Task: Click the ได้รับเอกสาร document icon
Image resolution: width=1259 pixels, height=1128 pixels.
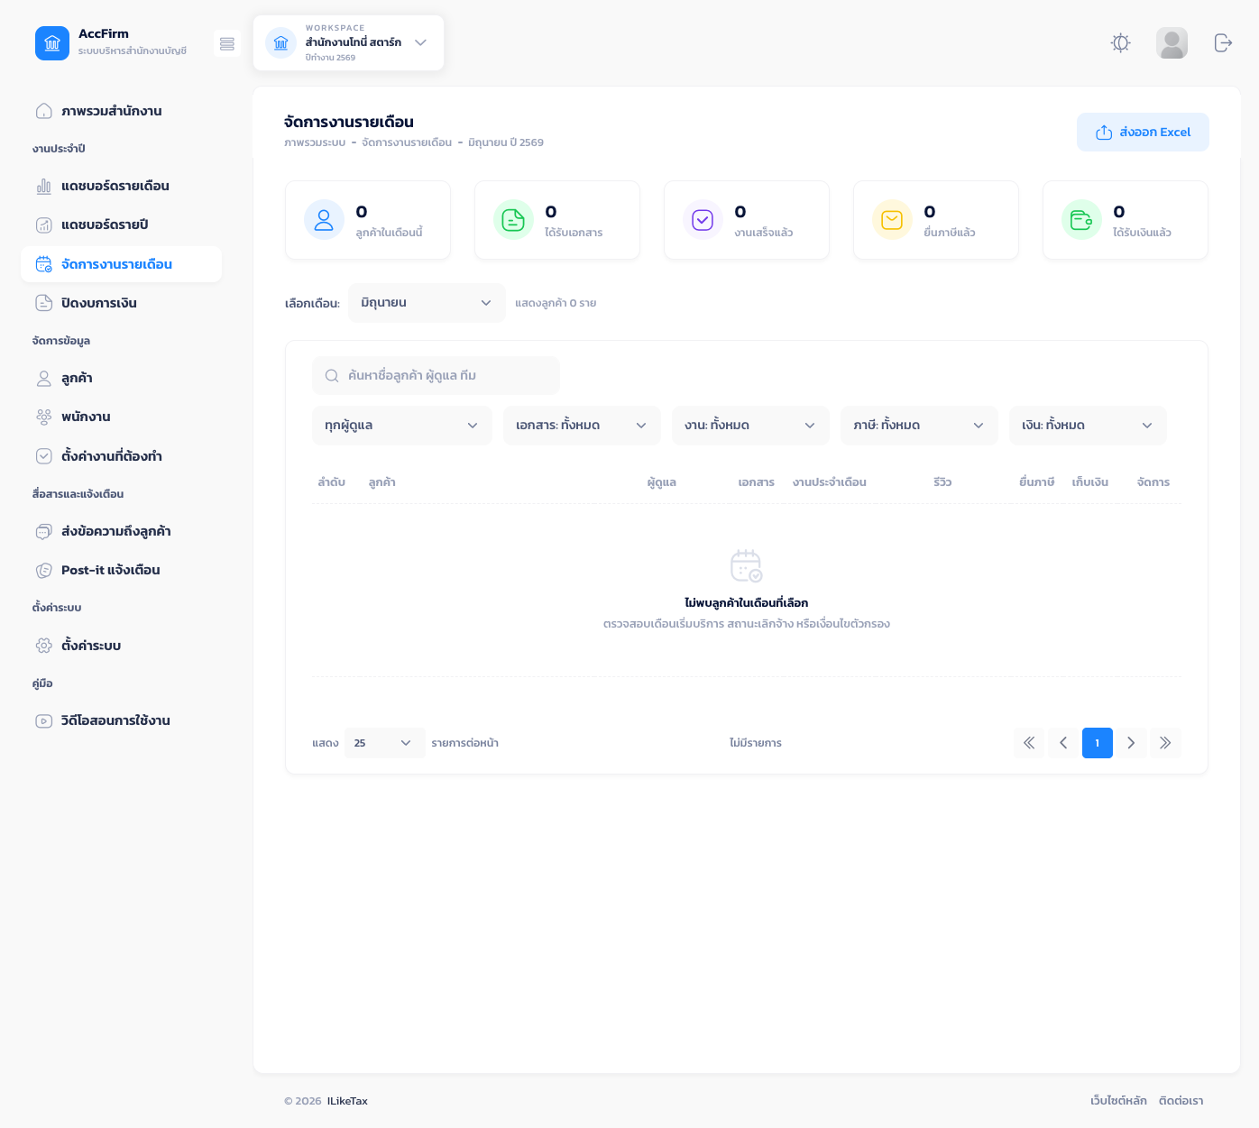Action: [513, 219]
